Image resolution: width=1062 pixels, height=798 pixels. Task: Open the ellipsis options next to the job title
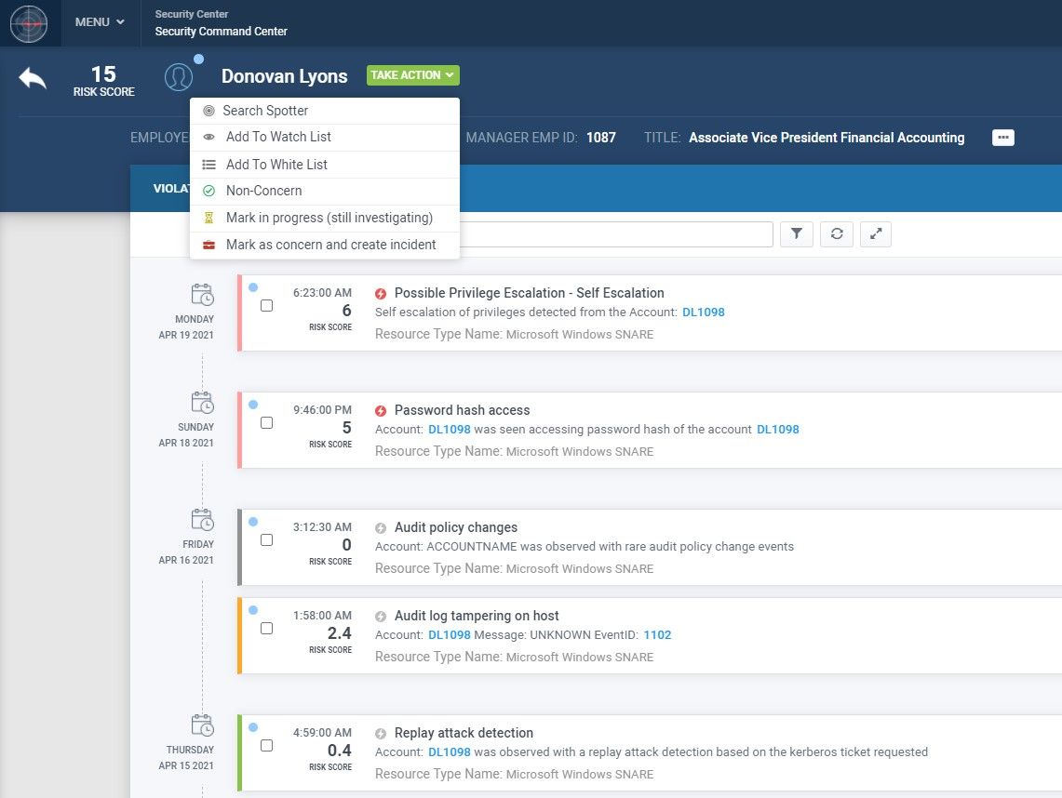pyautogui.click(x=1002, y=137)
